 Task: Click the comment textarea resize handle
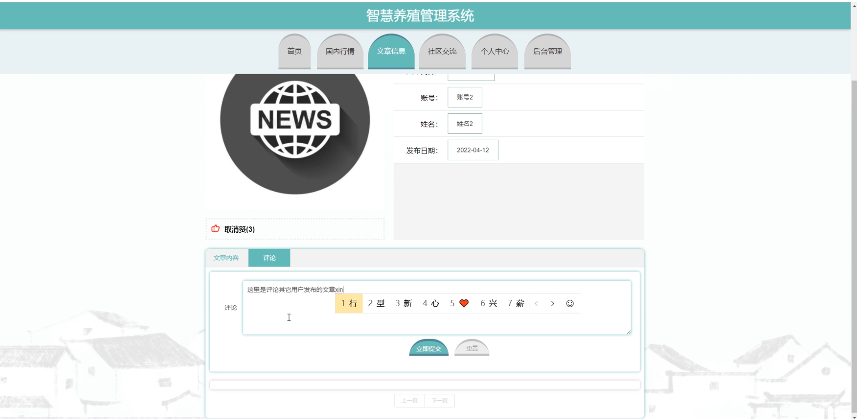pyautogui.click(x=629, y=332)
